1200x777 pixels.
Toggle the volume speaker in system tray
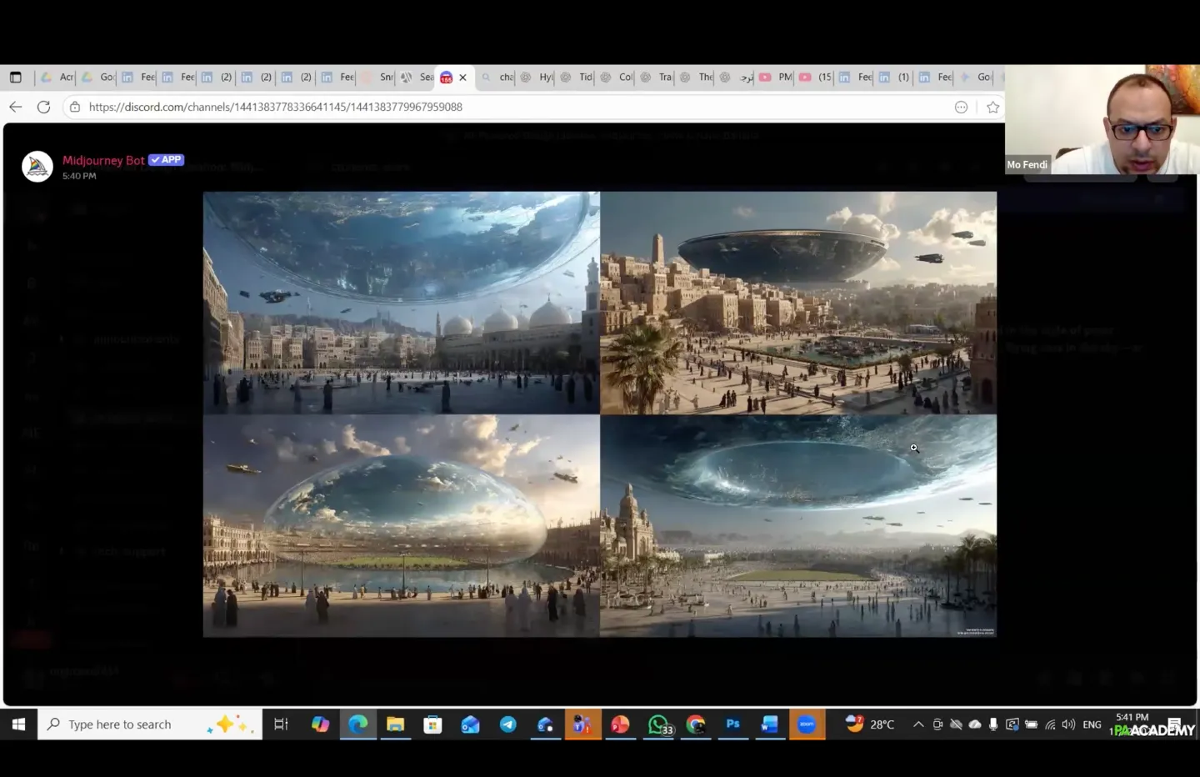pyautogui.click(x=1068, y=724)
